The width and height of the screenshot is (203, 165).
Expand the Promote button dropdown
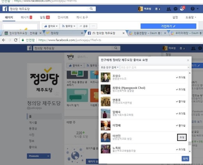[48, 156]
